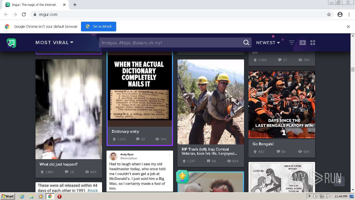
Task: Open comments on Go Bengals! post
Action: (278, 152)
